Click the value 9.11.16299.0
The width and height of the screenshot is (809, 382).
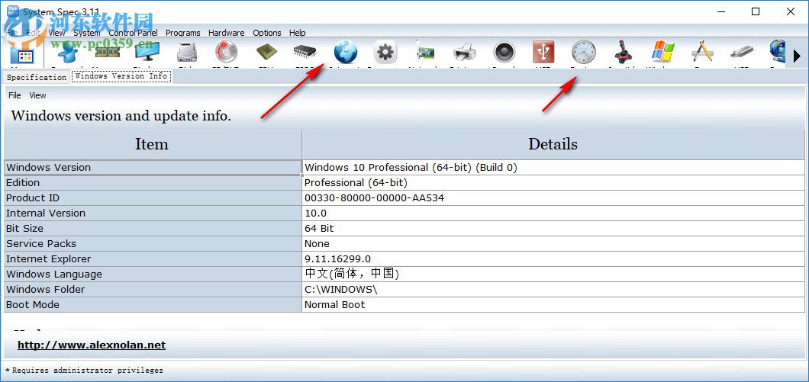coord(337,258)
